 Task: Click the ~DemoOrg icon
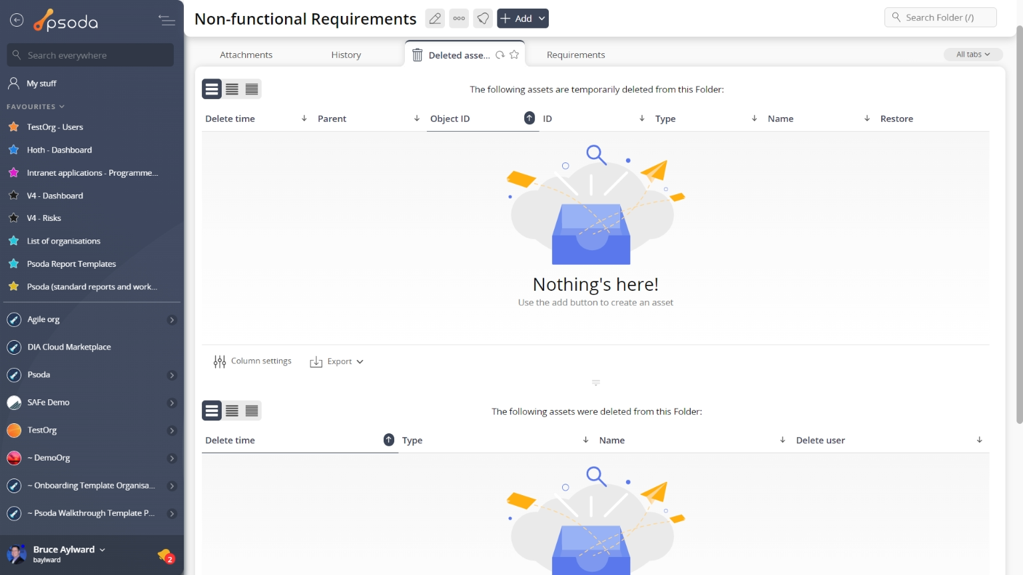tap(14, 458)
